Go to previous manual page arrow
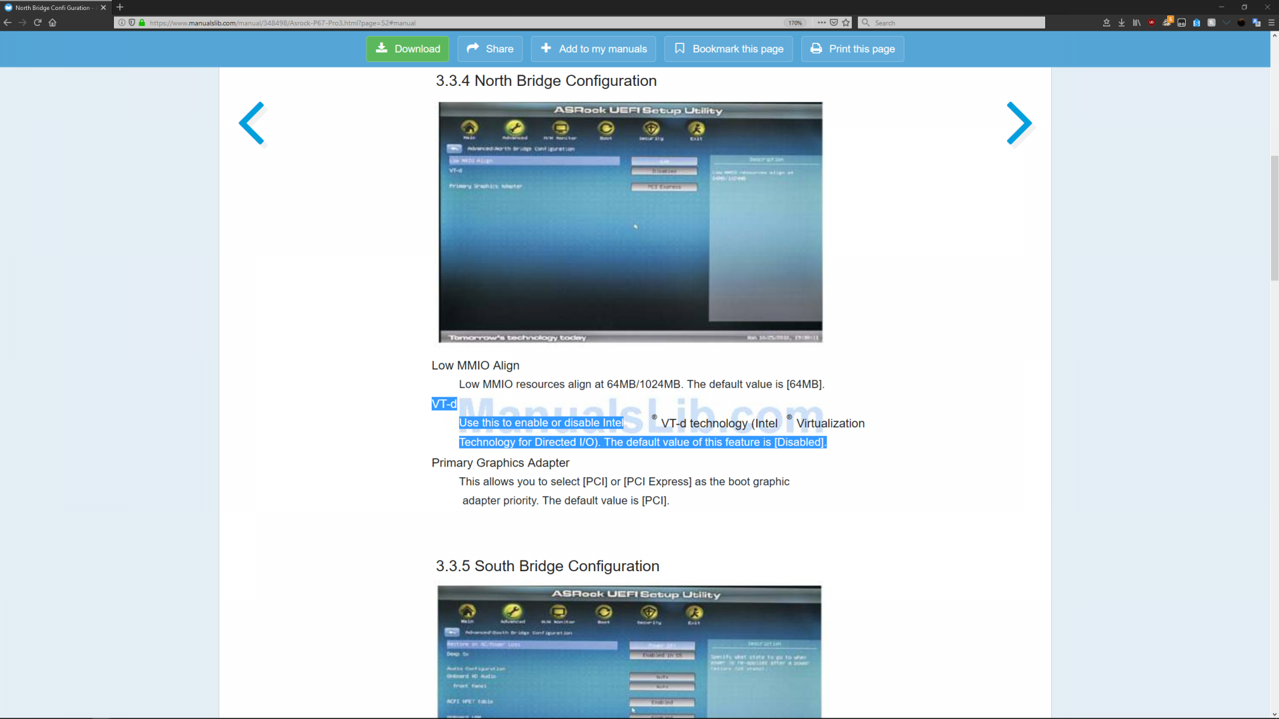1279x719 pixels. click(x=252, y=123)
